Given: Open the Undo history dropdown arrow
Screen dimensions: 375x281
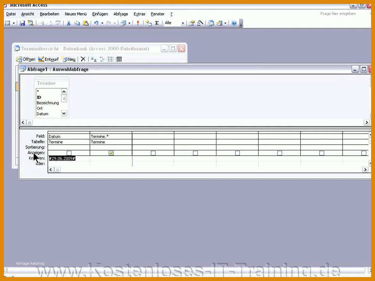Looking at the screenshot, I should point(102,23).
